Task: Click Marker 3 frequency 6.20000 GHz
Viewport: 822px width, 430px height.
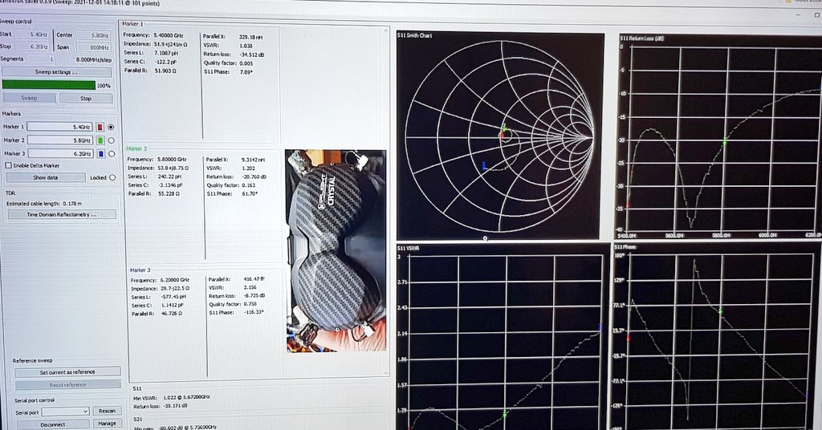Action: [x=174, y=280]
